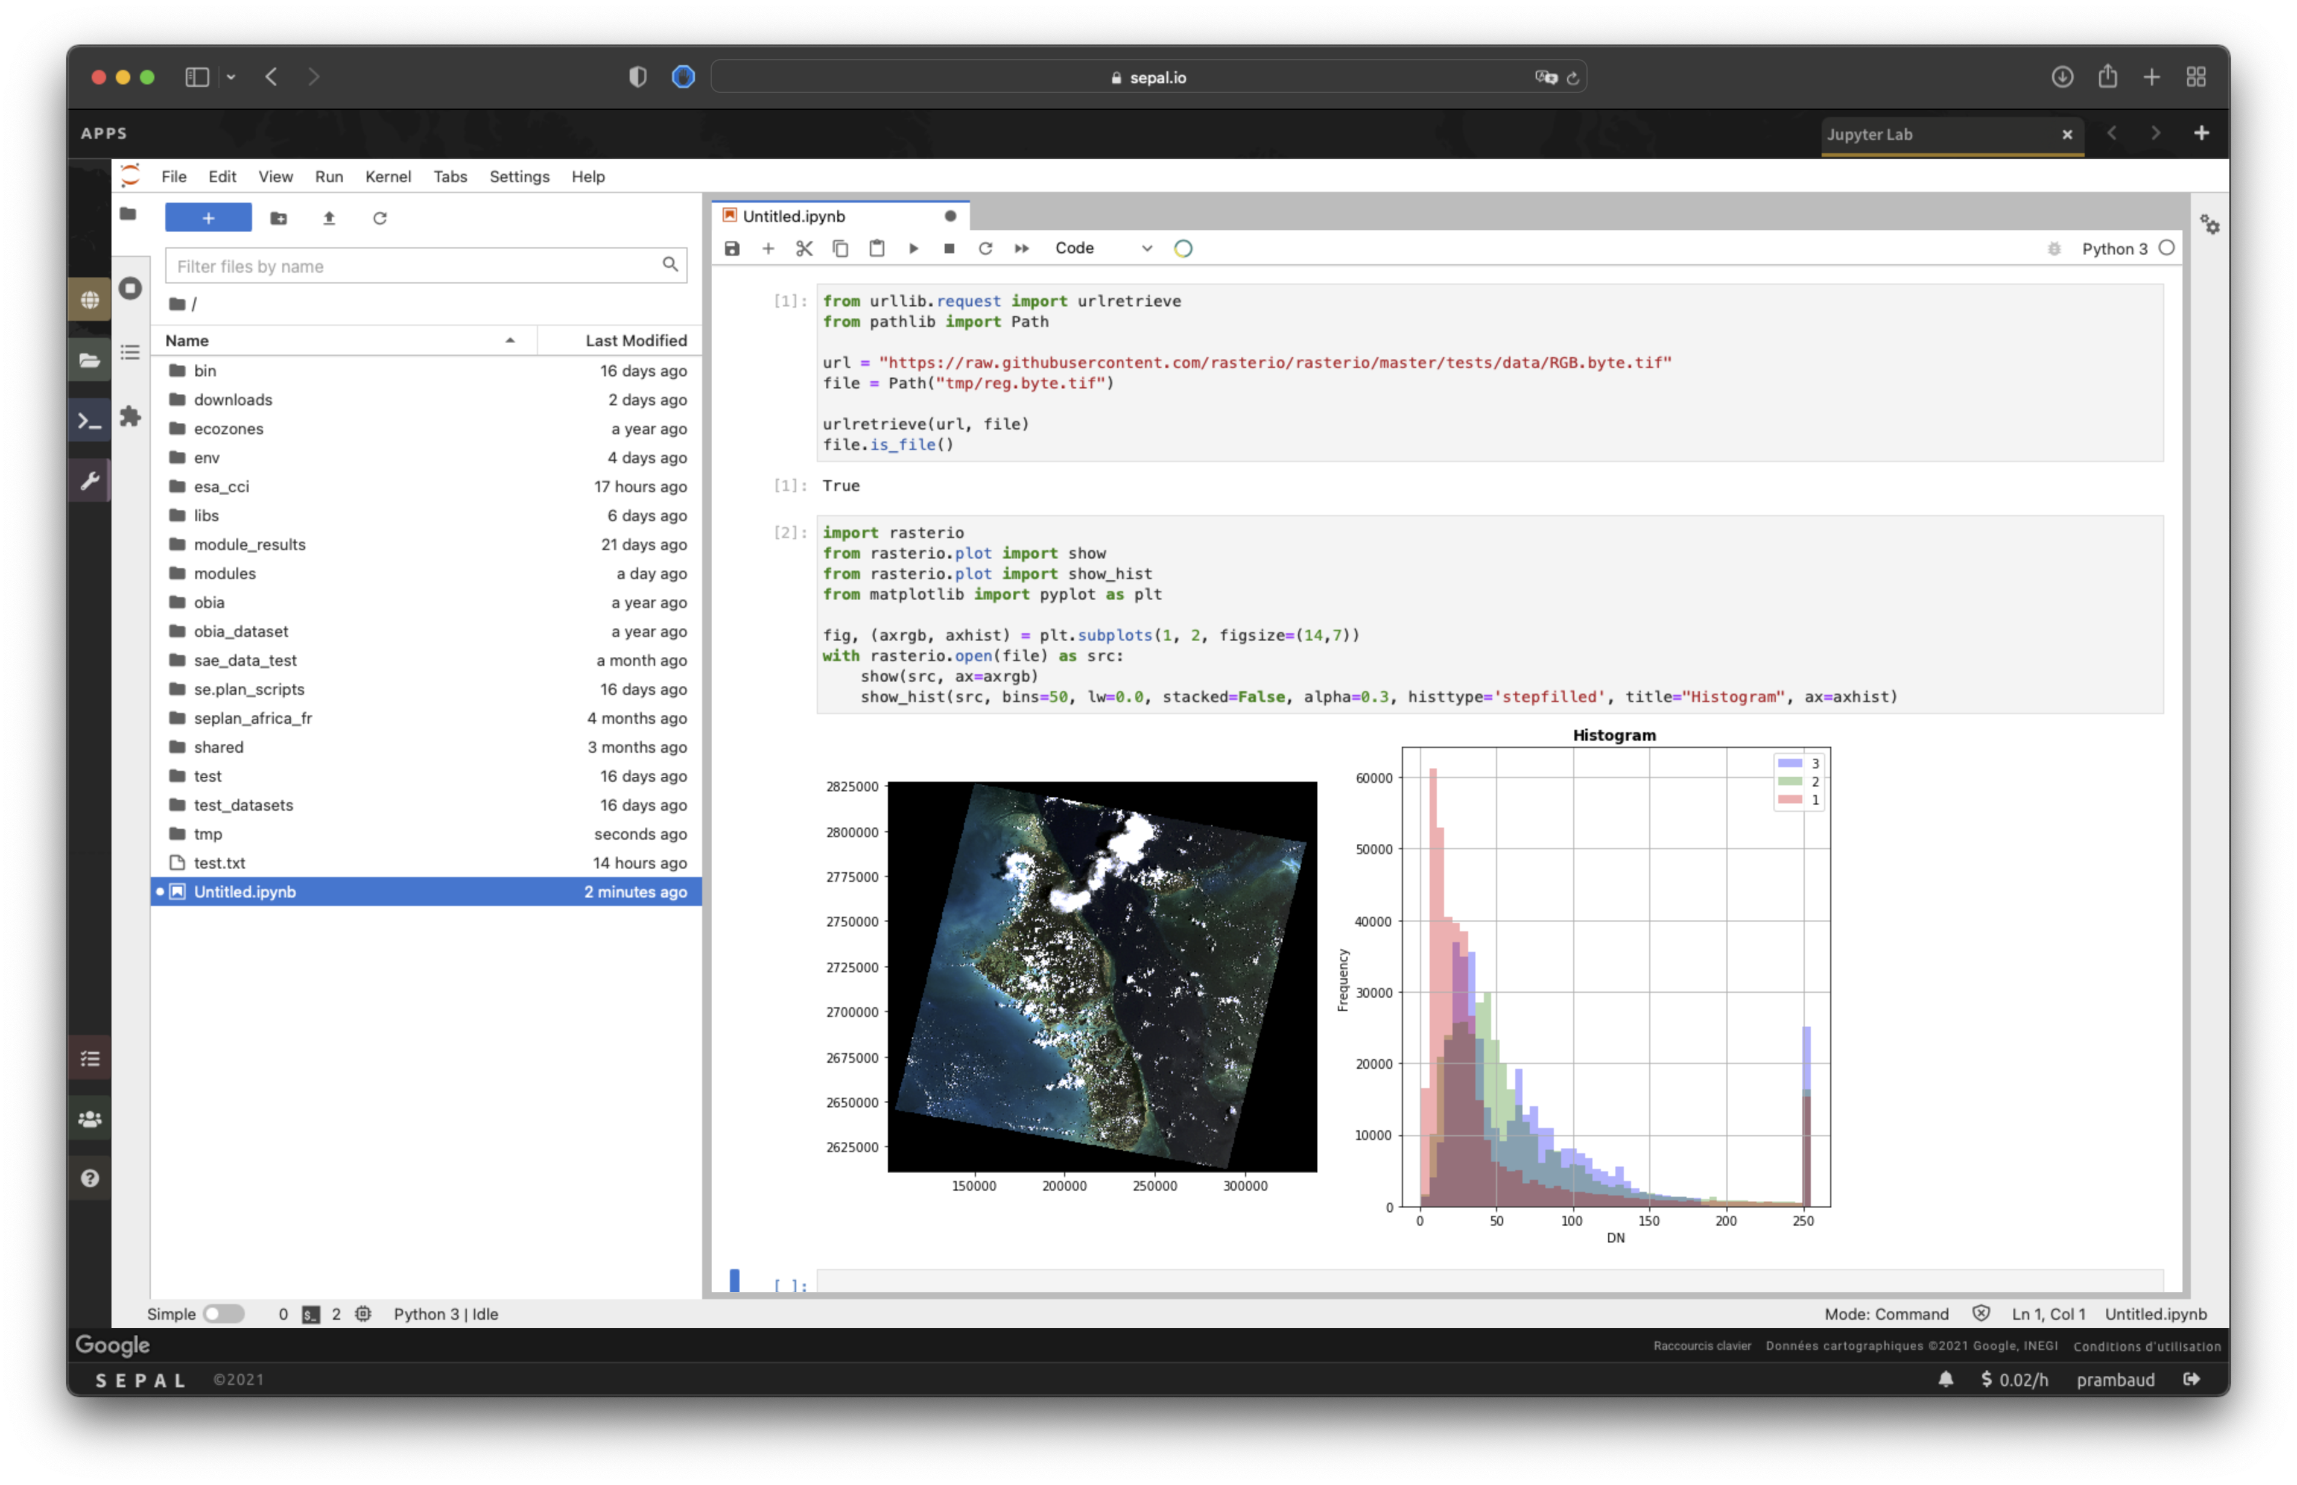2297x1485 pixels.
Task: Toggle Simple interface mode switch
Action: [224, 1313]
